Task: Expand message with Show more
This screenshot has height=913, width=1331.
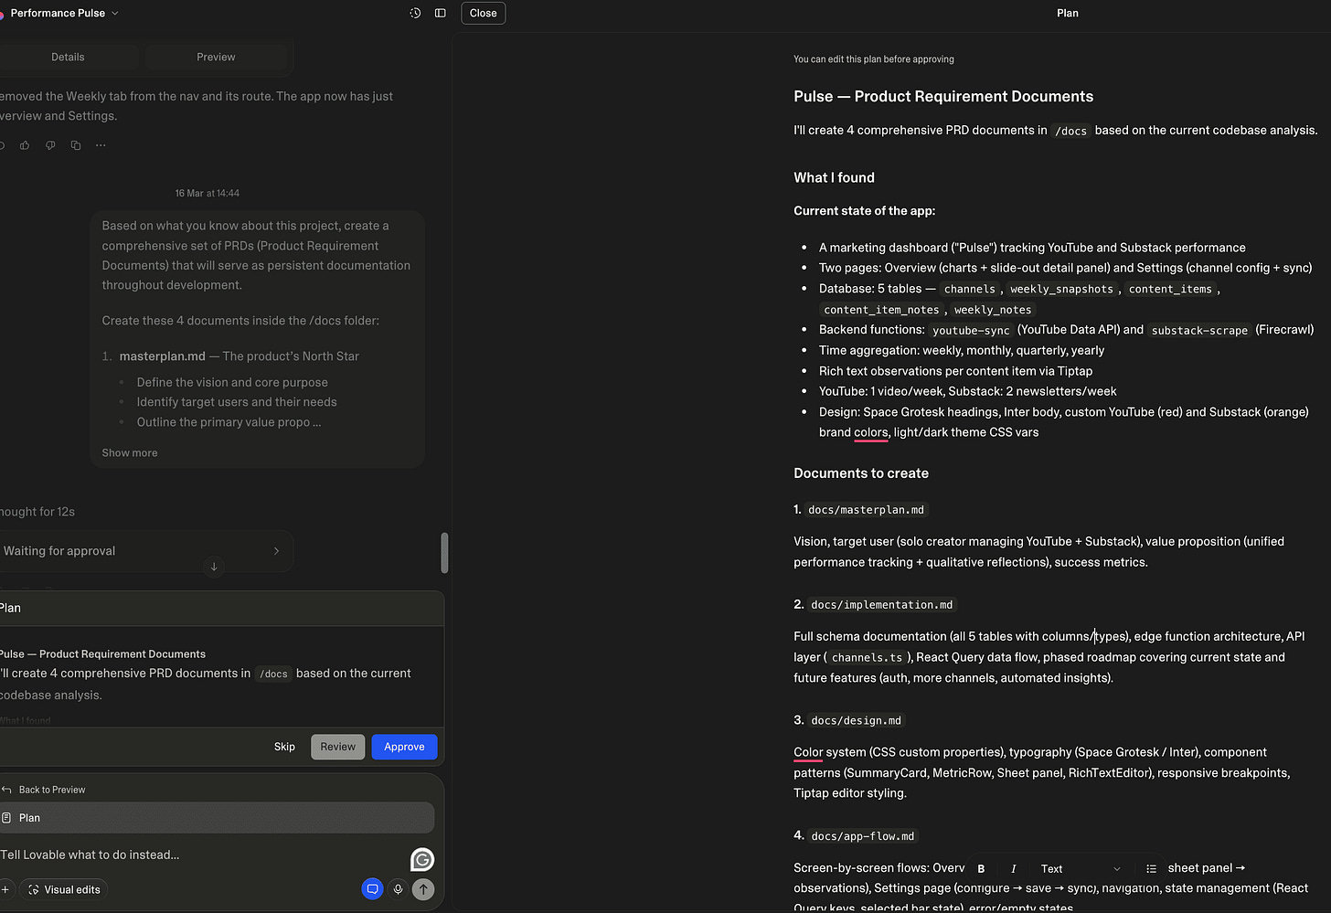Action: click(130, 452)
